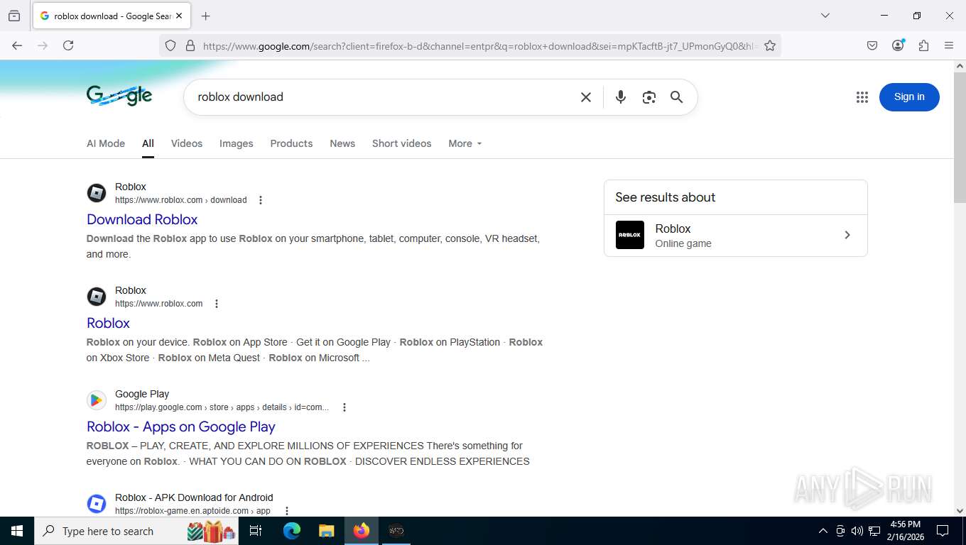Open a new tab with plus button
This screenshot has width=966, height=545.
[x=206, y=16]
